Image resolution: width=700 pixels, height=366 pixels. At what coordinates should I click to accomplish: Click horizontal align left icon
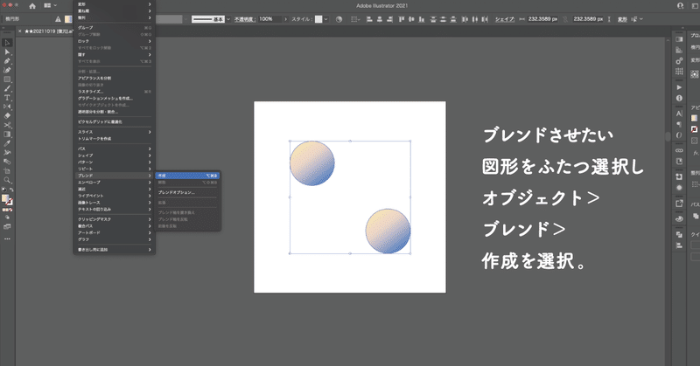coord(369,19)
